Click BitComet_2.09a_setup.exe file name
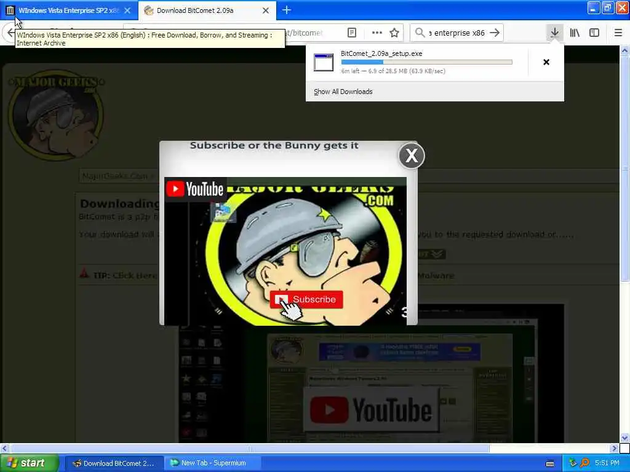Image resolution: width=630 pixels, height=472 pixels. pos(381,53)
